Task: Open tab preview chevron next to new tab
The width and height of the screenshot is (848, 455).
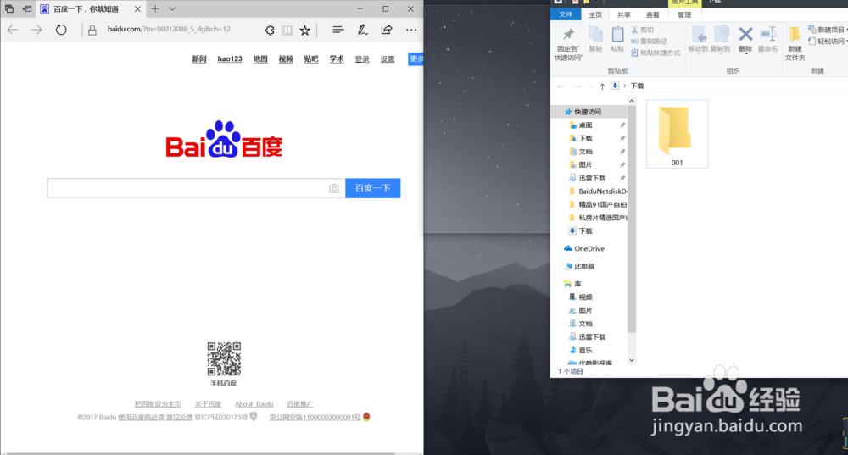Action: (172, 8)
